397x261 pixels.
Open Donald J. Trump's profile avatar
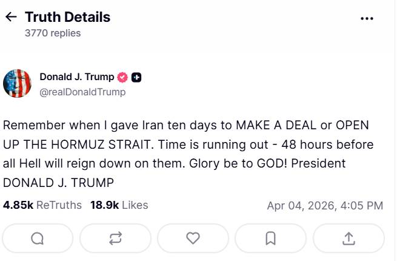[17, 84]
